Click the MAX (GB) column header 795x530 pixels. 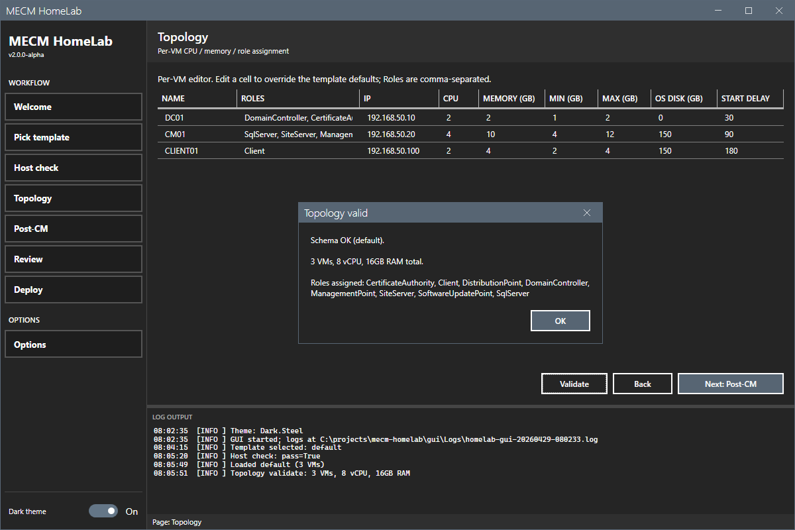[625, 99]
